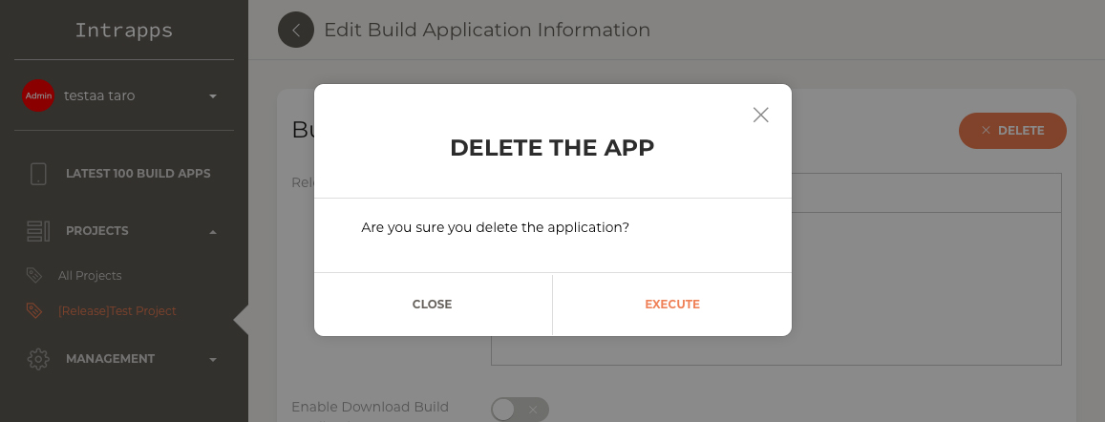Click the orange tag icon for Test Project

click(33, 310)
